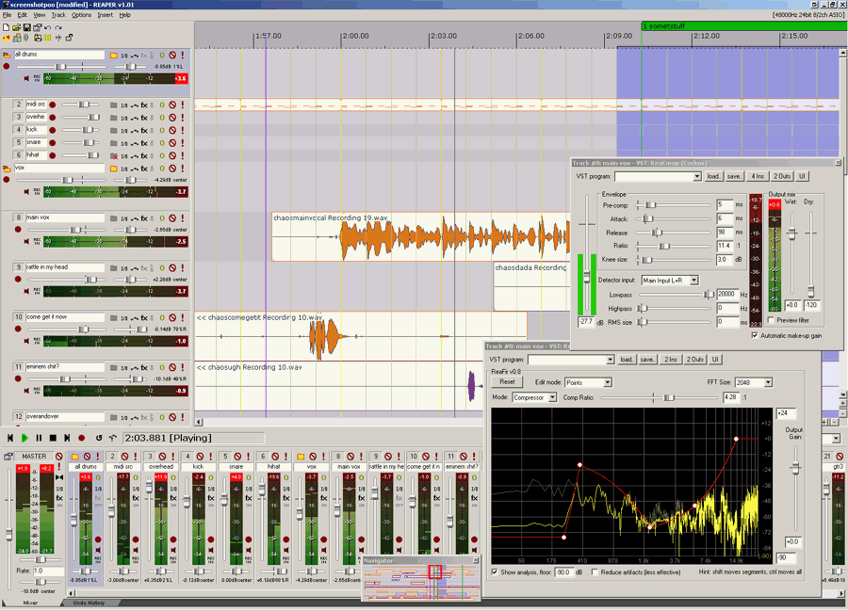Open Track menu
The height and width of the screenshot is (611, 848).
click(x=58, y=15)
